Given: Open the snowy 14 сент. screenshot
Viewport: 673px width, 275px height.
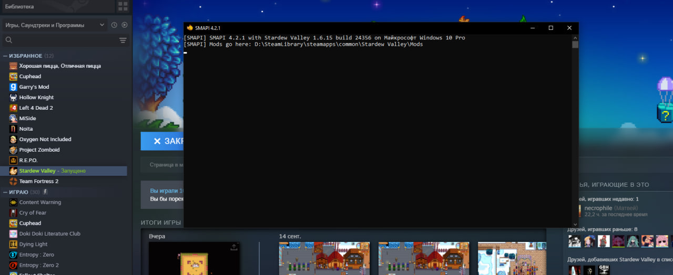Looking at the screenshot, I should [x=512, y=258].
